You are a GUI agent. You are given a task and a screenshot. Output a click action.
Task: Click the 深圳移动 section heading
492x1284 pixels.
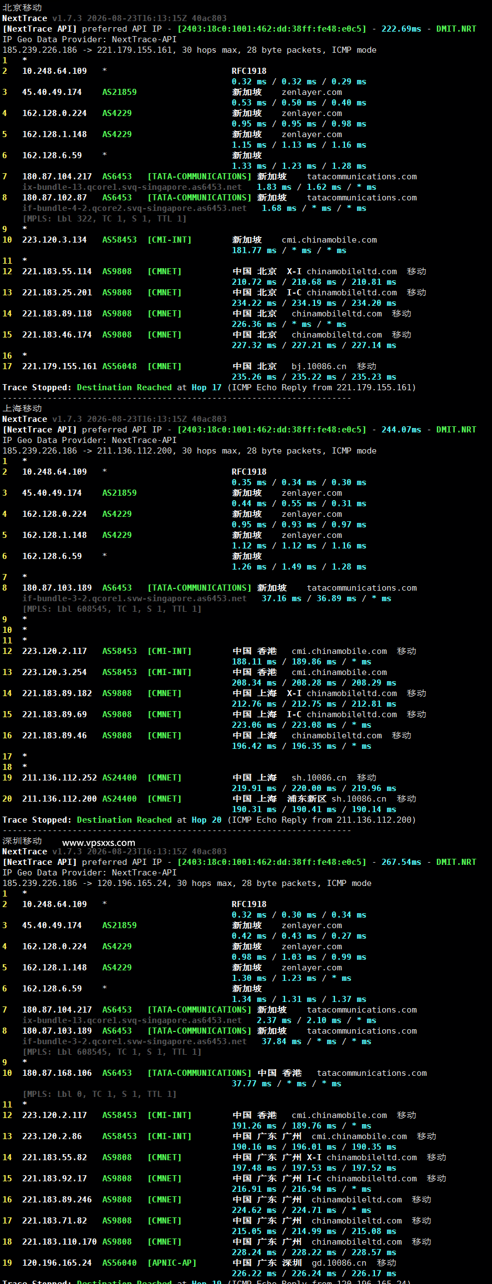[x=22, y=841]
